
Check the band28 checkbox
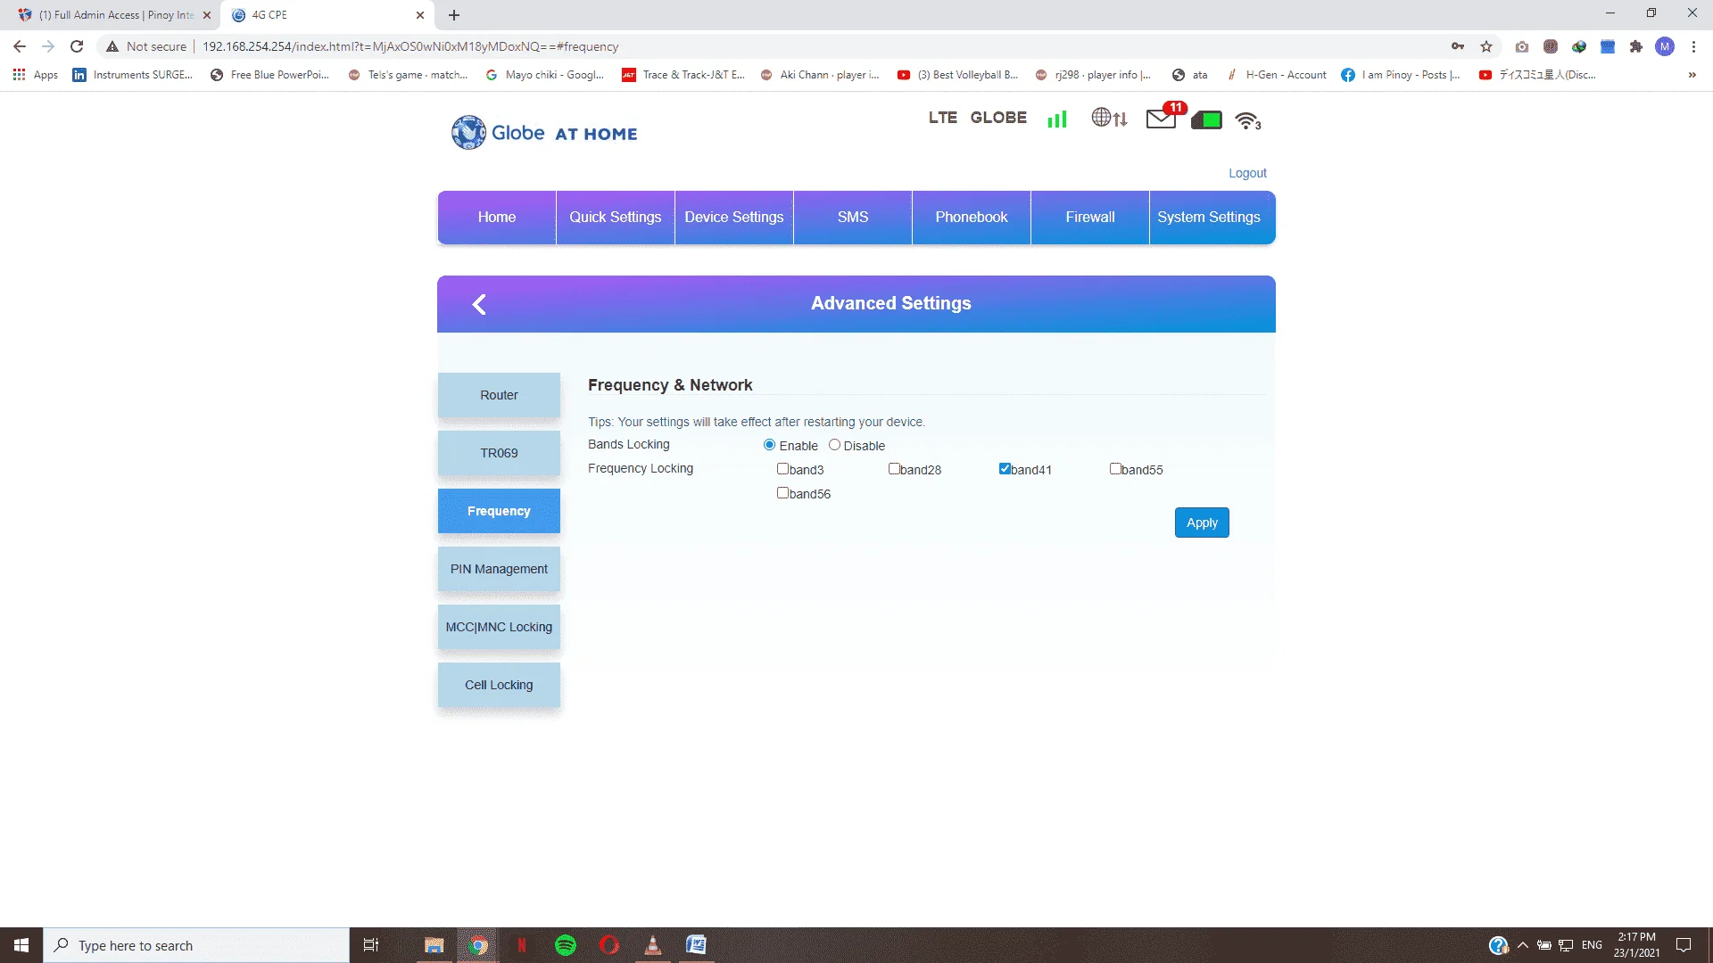894,469
